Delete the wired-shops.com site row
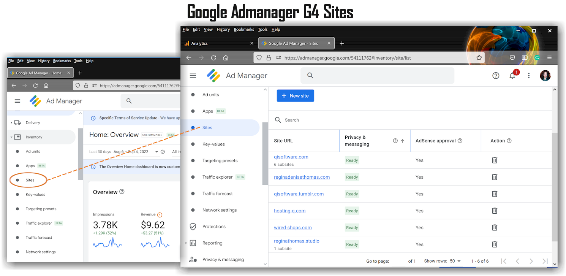Screen dimensions: 566x276 (494, 227)
